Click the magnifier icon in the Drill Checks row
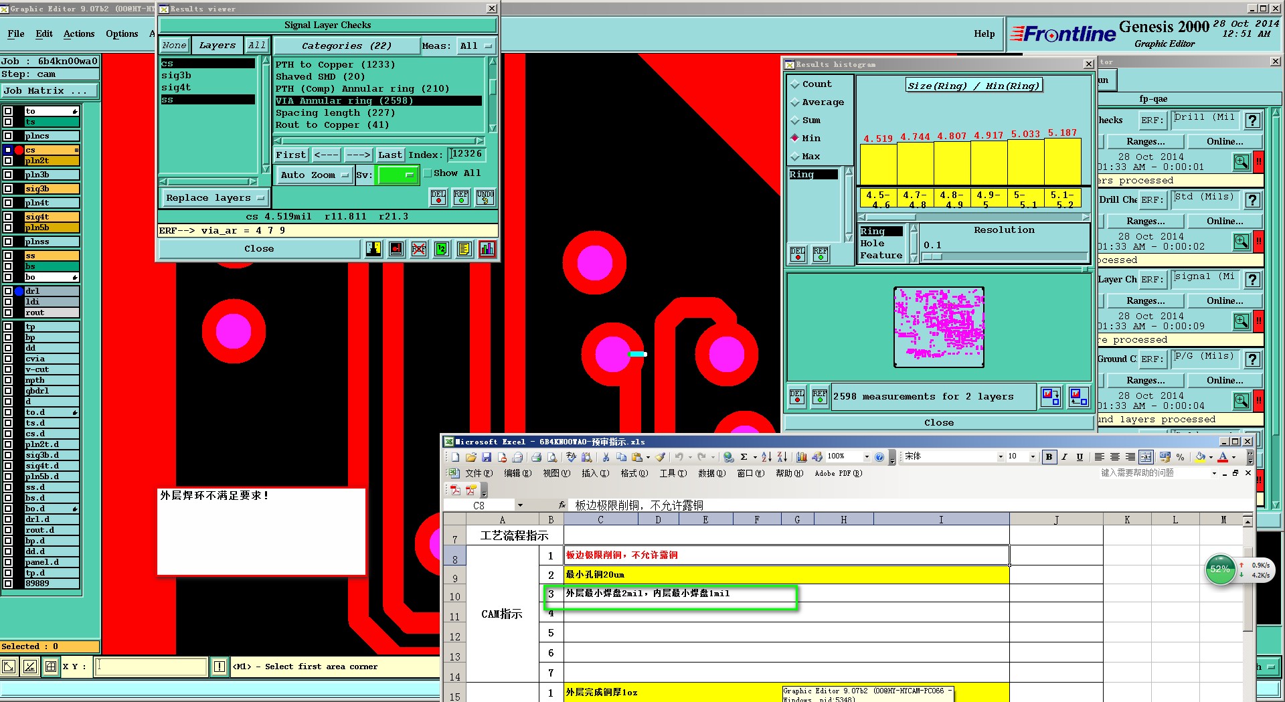 1241,241
